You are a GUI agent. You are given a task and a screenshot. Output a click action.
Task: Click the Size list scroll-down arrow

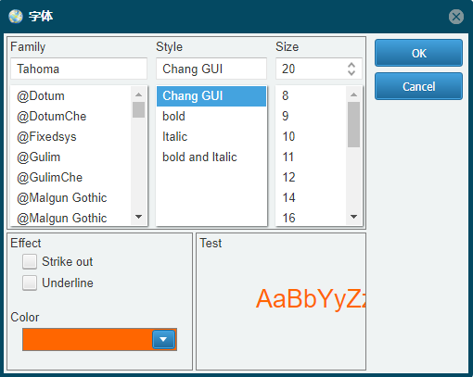pos(353,217)
